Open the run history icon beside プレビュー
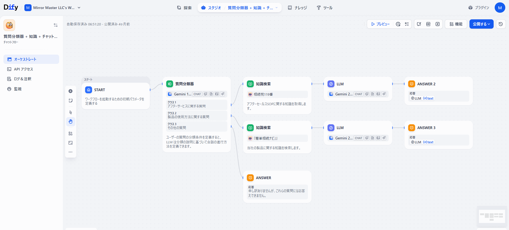 398,24
